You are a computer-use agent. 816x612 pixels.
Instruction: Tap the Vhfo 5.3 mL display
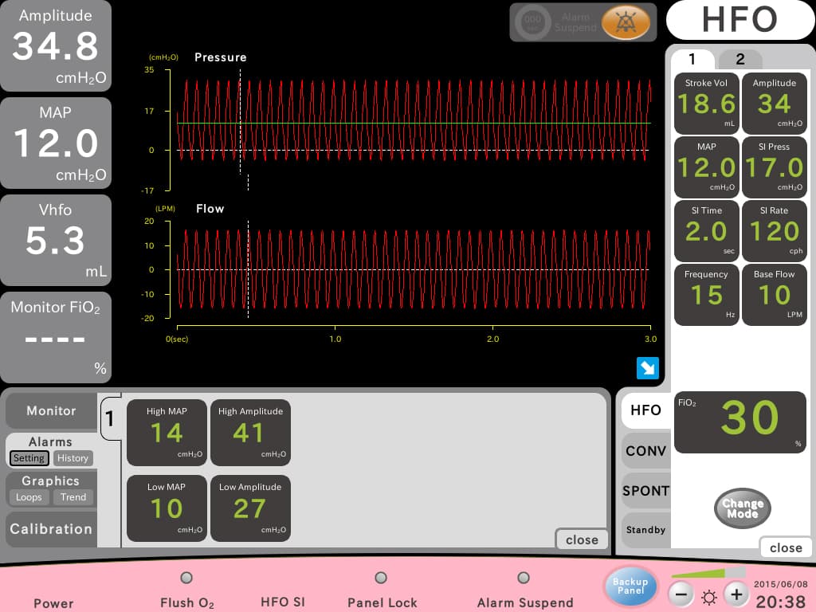point(55,241)
